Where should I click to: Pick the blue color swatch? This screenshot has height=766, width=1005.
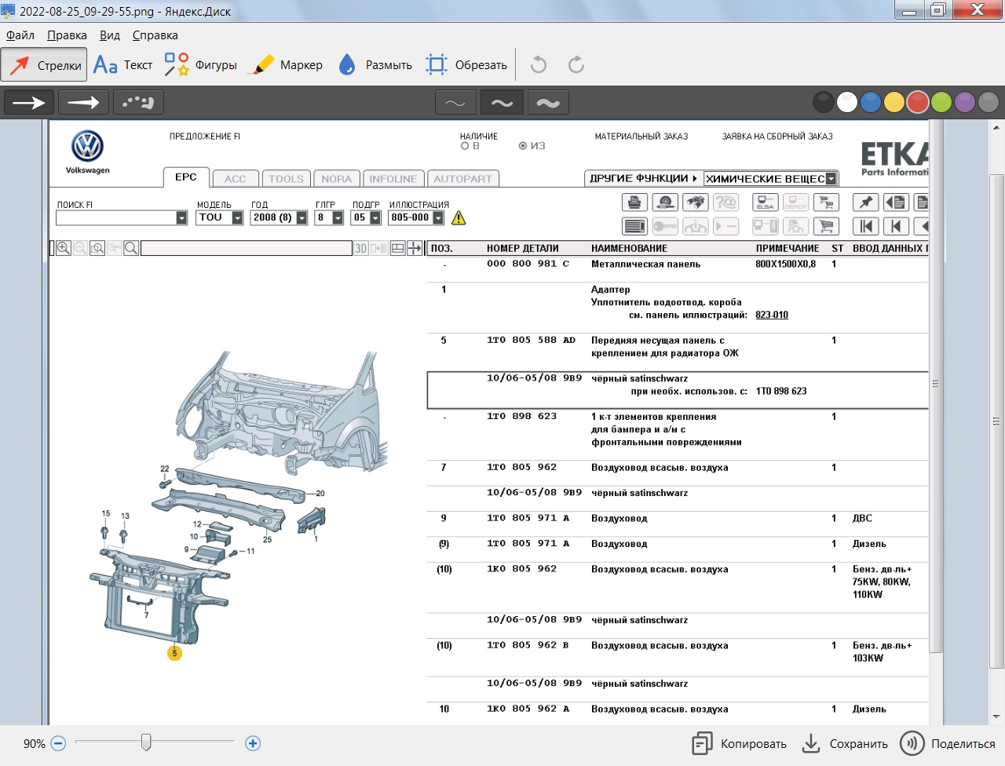871,102
